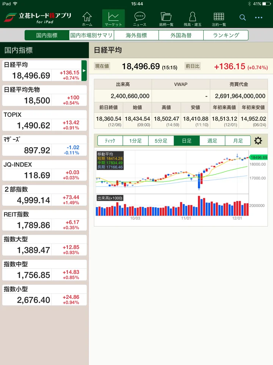
Task: Select 2部指数 index row
Action: (x=44, y=195)
